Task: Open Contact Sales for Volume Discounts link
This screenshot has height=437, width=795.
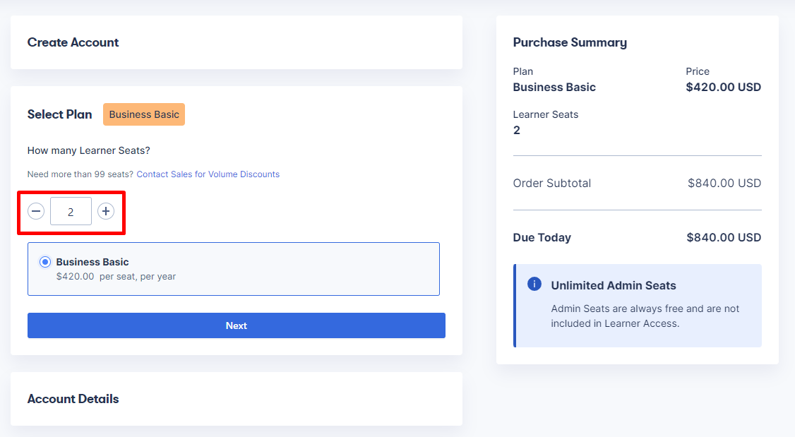Action: pos(208,174)
